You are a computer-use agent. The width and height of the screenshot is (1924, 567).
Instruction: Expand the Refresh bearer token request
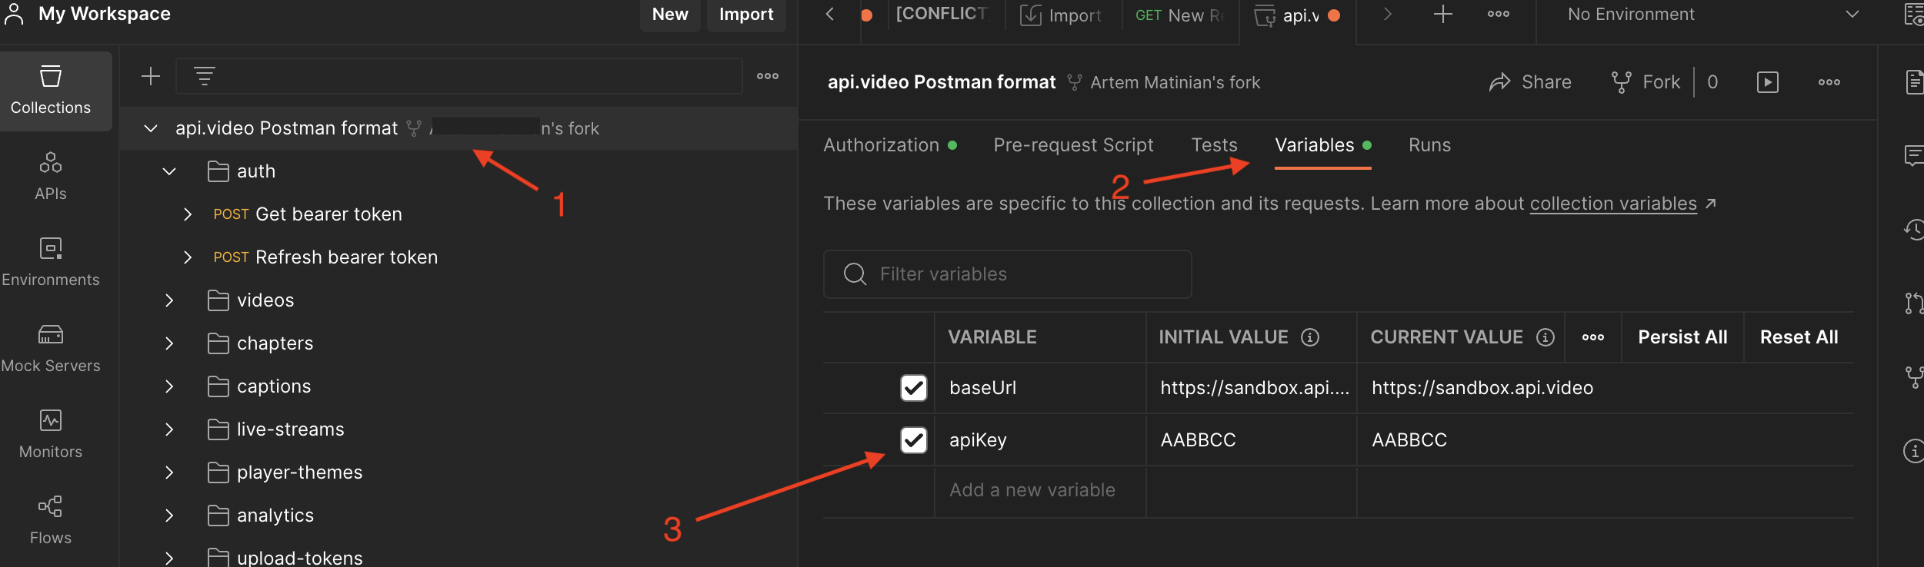click(188, 257)
